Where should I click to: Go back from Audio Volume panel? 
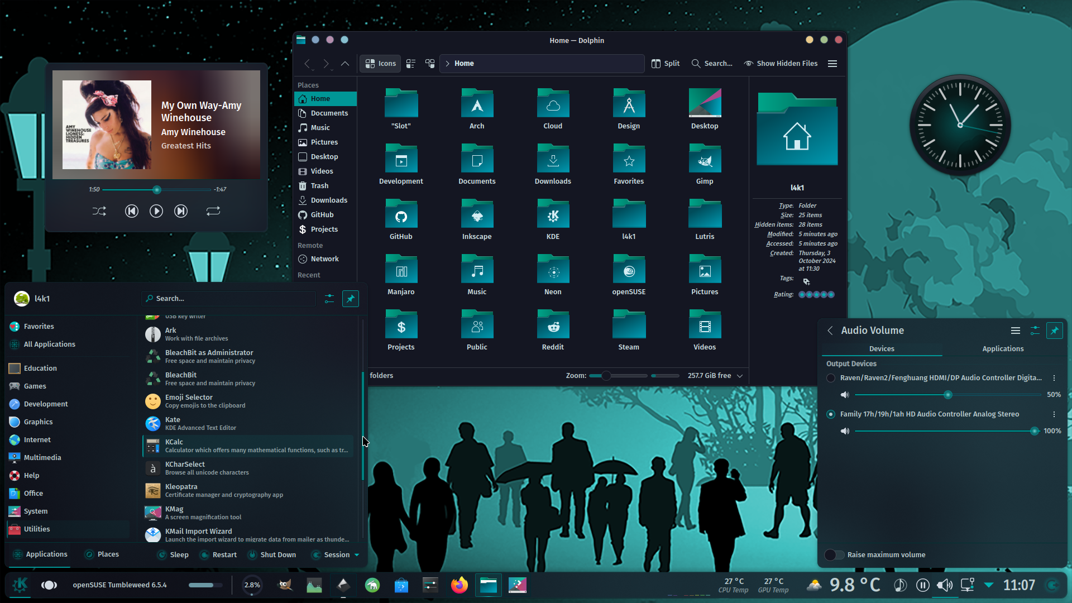[x=830, y=331]
